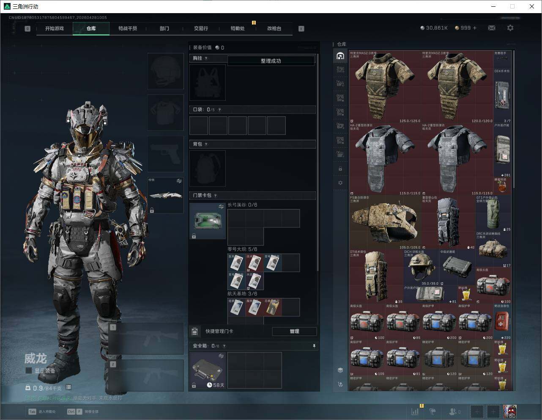Go to the 部门 tab
The height and width of the screenshot is (420, 542).
[x=164, y=28]
